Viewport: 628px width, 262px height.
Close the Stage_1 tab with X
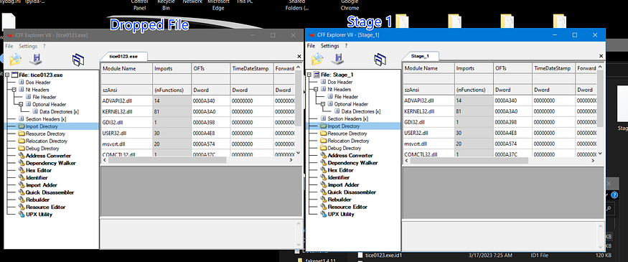click(x=601, y=57)
